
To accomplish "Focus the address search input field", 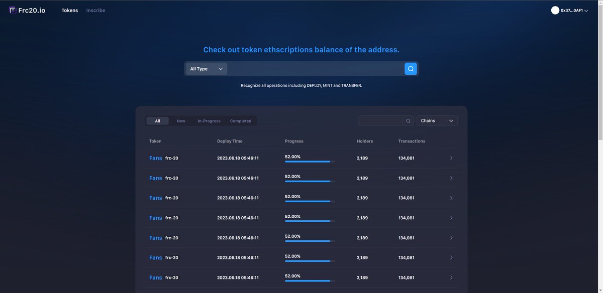I will (x=316, y=69).
